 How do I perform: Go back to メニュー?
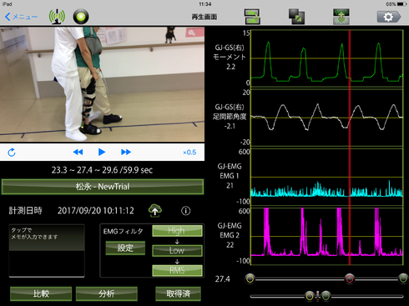coord(21,17)
